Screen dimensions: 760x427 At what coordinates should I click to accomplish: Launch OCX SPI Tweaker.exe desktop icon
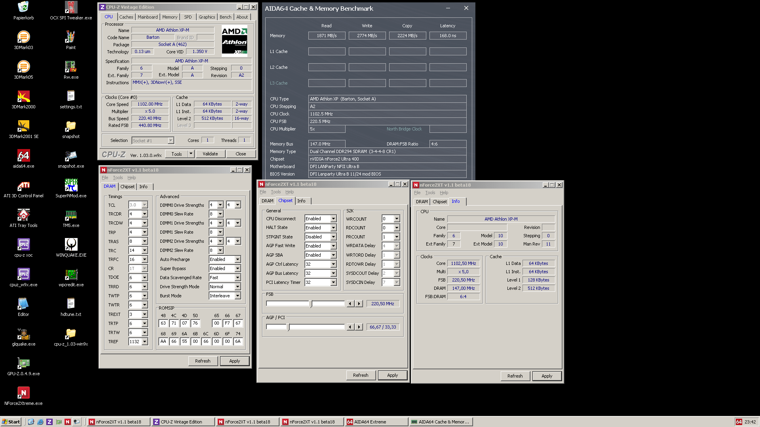(x=71, y=11)
